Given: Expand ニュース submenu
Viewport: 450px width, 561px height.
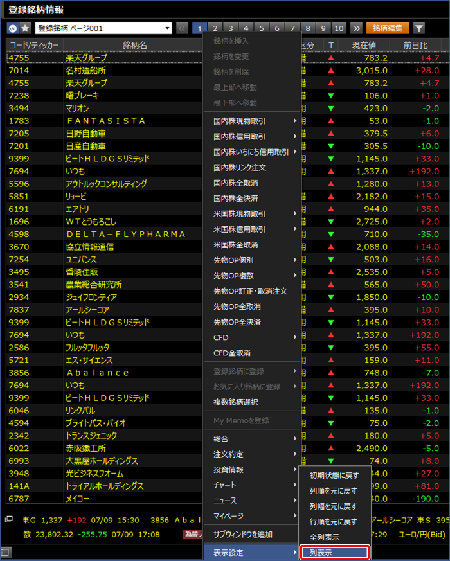Looking at the screenshot, I should coord(252,501).
